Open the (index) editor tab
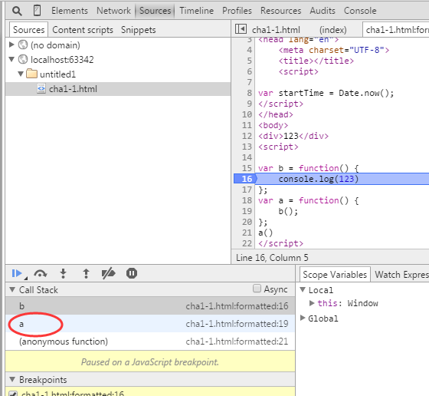 pyautogui.click(x=333, y=30)
